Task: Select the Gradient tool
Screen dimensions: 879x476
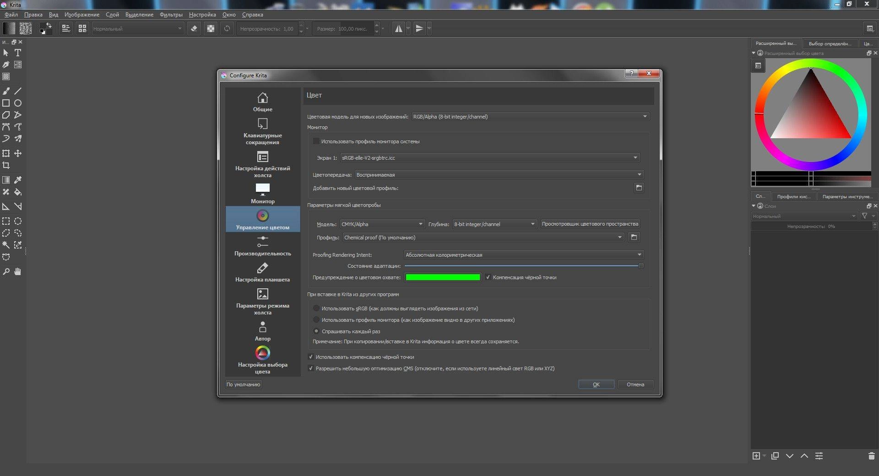Action: 6,180
